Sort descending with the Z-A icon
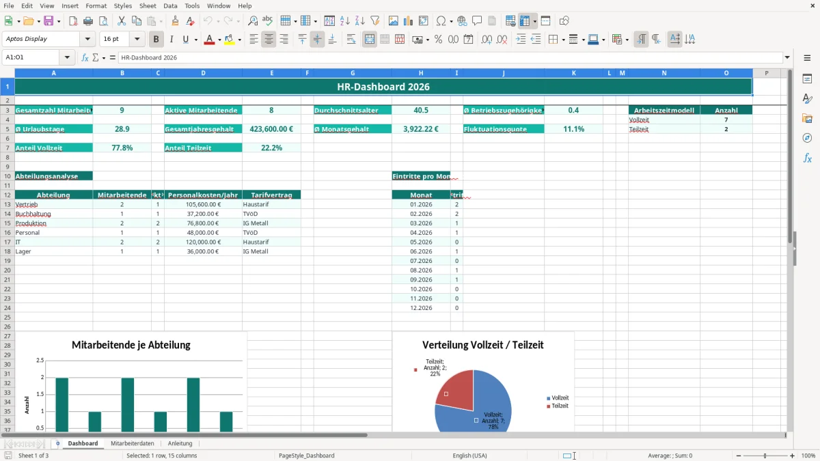Screen dimensions: 820x461 [x=360, y=21]
